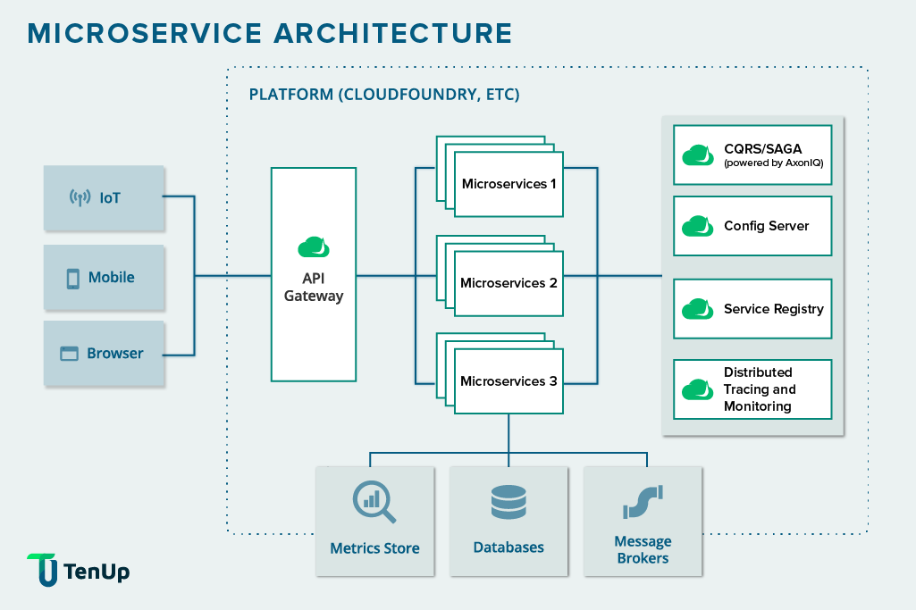Select the Microservices 2 stack
Viewport: 916px width, 610px height.
pyautogui.click(x=508, y=283)
